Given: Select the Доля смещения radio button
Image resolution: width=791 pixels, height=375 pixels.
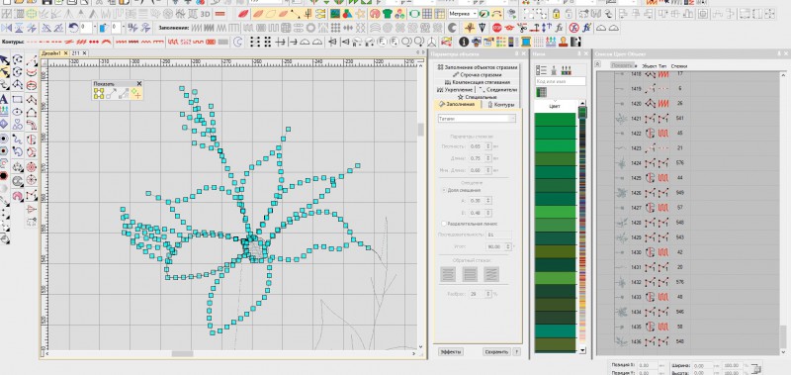Looking at the screenshot, I should 444,190.
